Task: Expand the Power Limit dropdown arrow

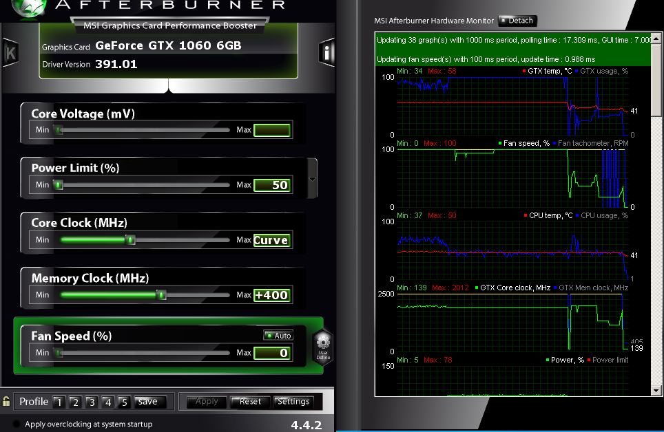Action: pyautogui.click(x=312, y=179)
